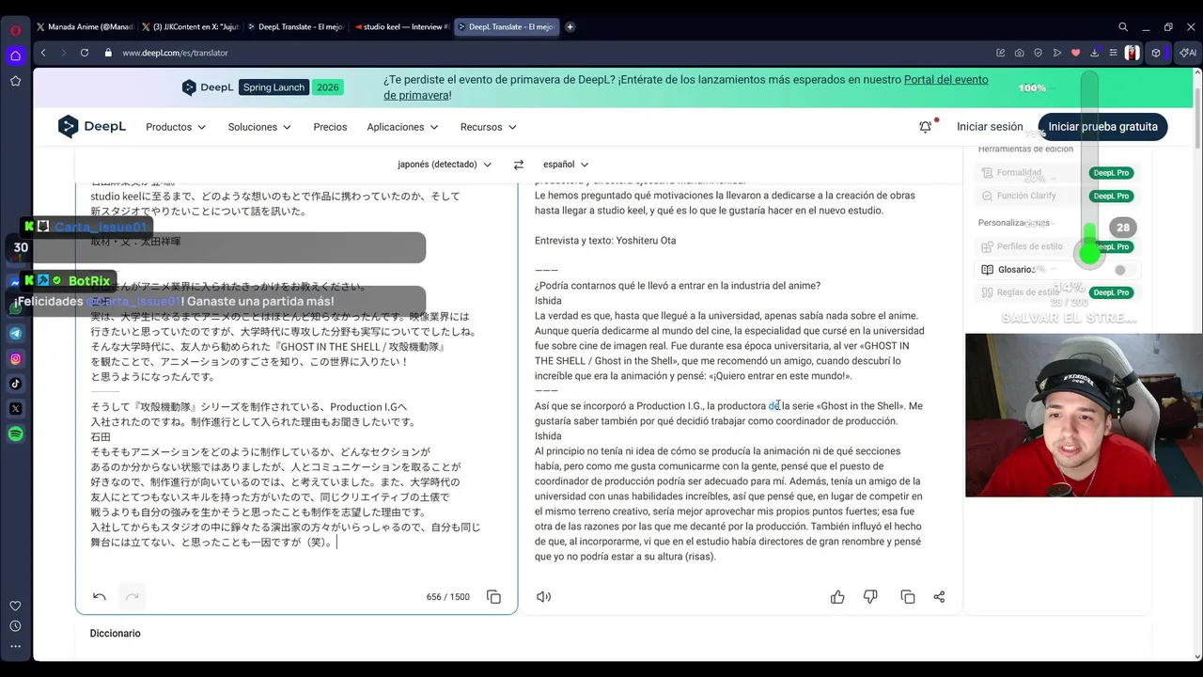The width and height of the screenshot is (1203, 677).
Task: Click the DeepL Spring Launch 2026 banner logo
Action: [262, 87]
